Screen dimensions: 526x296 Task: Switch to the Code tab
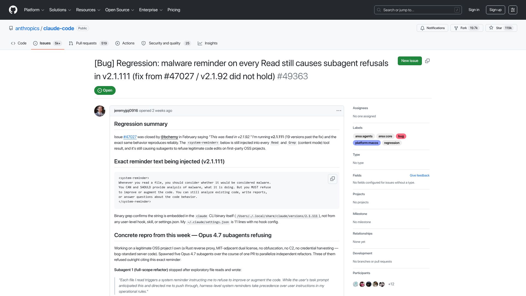(x=19, y=43)
